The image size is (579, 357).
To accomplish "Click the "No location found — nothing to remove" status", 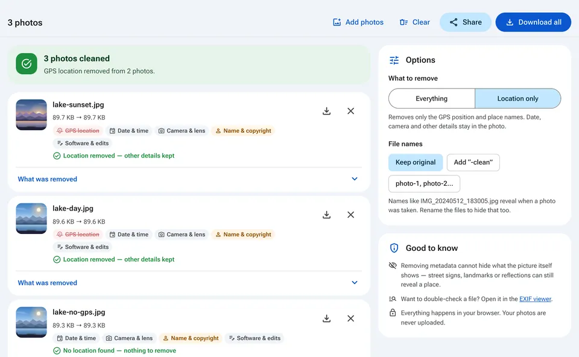I will point(115,351).
